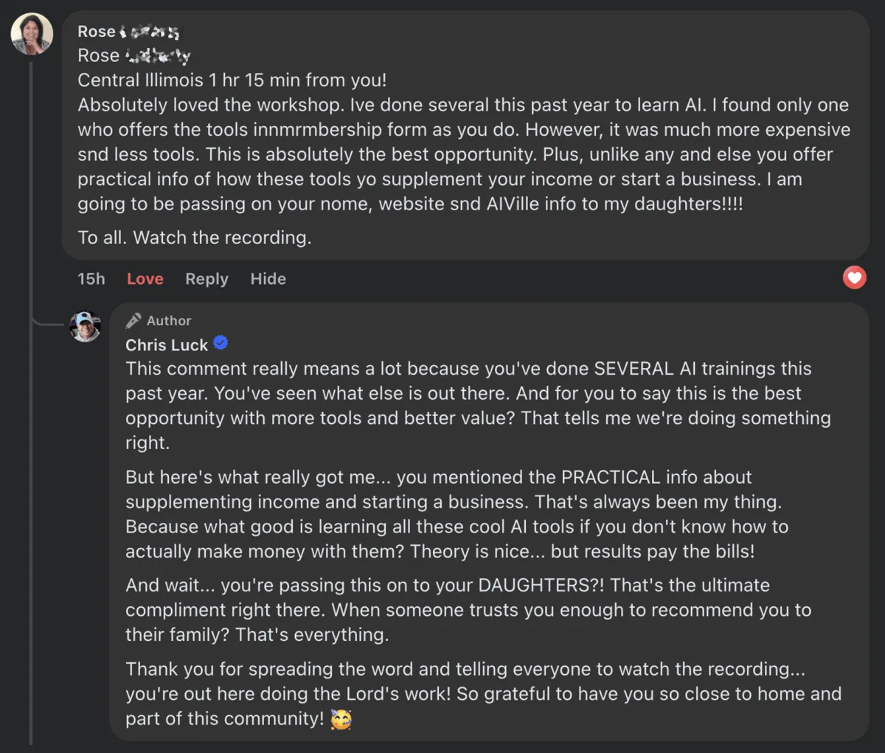
Task: Open the 15h timestamp link
Action: click(x=91, y=279)
